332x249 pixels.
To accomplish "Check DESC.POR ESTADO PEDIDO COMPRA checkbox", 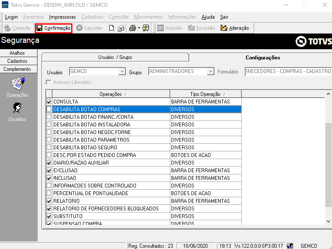I will pos(49,155).
